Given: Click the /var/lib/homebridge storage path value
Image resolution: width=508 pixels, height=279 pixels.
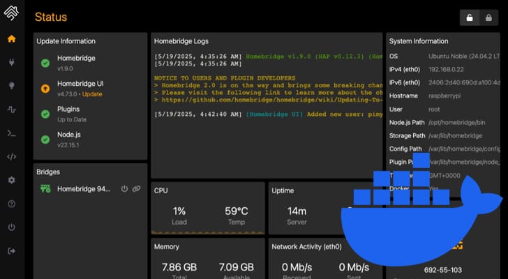Looking at the screenshot, I should pos(455,135).
